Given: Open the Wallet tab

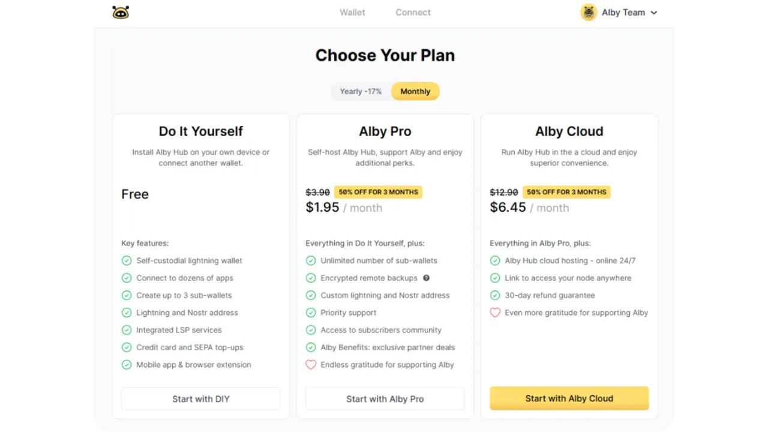Looking at the screenshot, I should [x=352, y=12].
